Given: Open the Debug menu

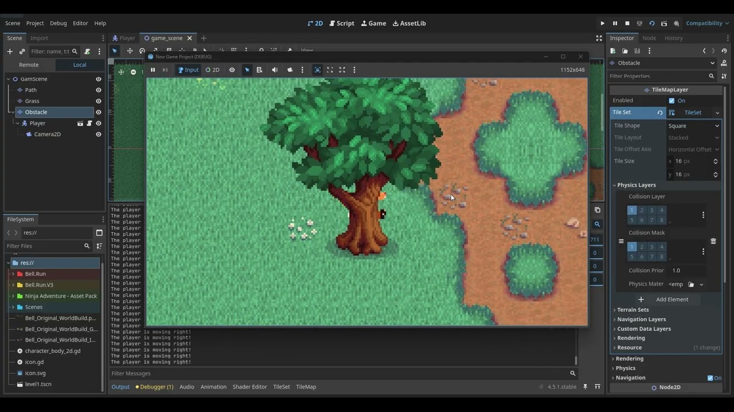Looking at the screenshot, I should tap(58, 23).
